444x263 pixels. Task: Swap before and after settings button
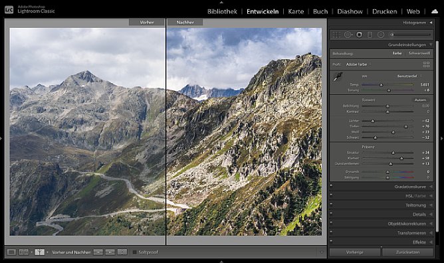coord(122,252)
